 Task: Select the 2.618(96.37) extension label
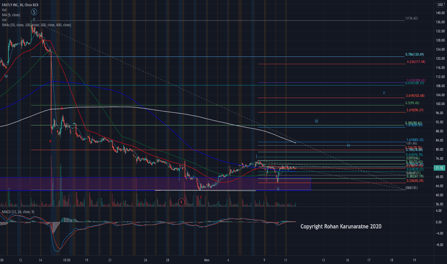415,110
